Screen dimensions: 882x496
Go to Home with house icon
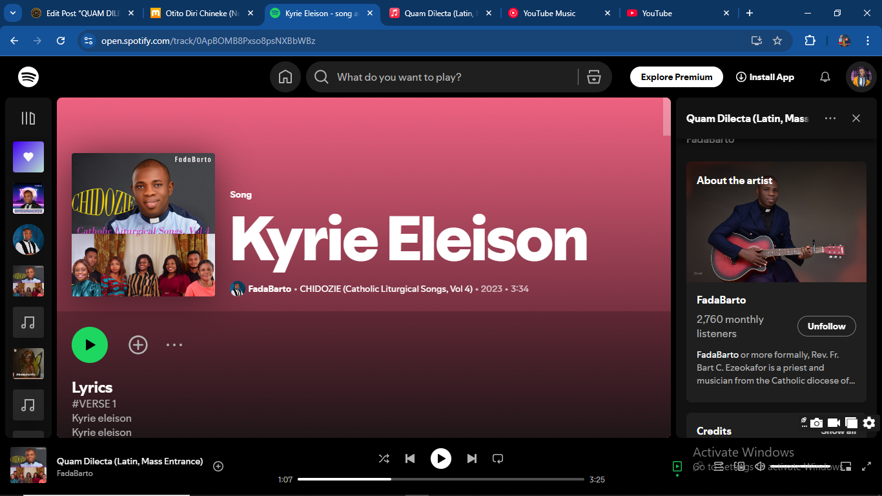click(x=285, y=77)
